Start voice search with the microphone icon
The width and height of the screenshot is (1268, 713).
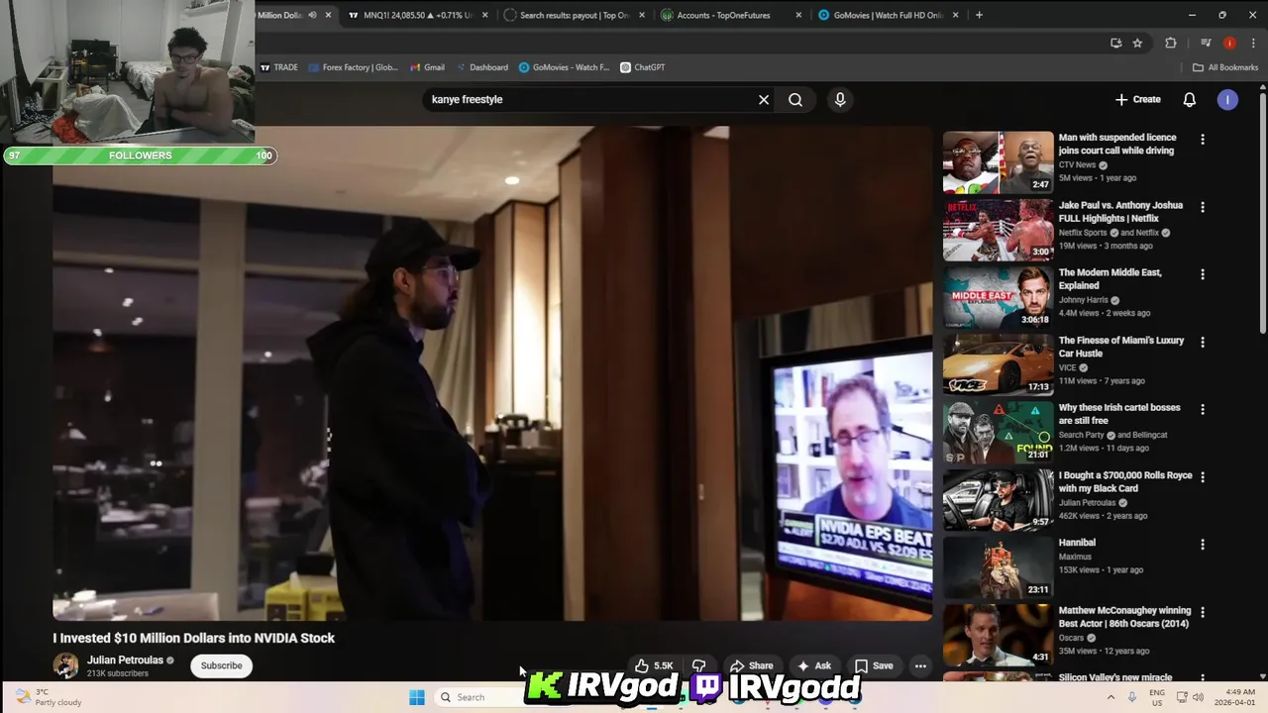pos(840,100)
